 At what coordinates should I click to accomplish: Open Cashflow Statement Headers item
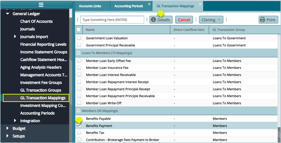pos(44,60)
